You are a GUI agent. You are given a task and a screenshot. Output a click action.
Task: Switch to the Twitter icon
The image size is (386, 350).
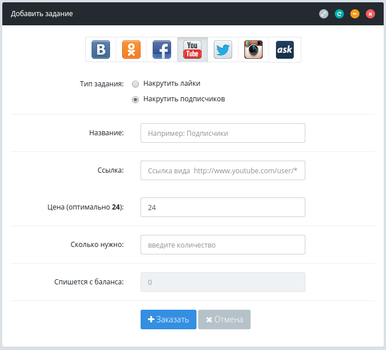click(x=223, y=50)
